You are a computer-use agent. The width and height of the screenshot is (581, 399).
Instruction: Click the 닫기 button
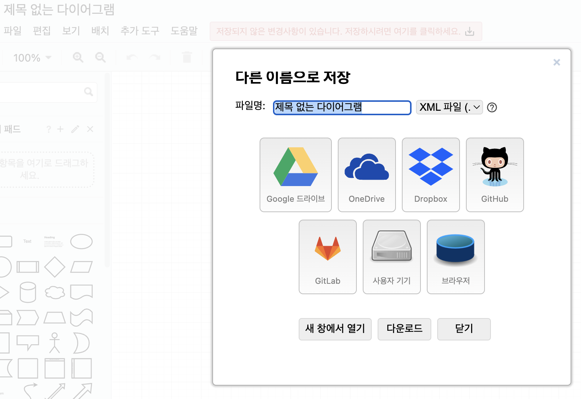pyautogui.click(x=464, y=329)
